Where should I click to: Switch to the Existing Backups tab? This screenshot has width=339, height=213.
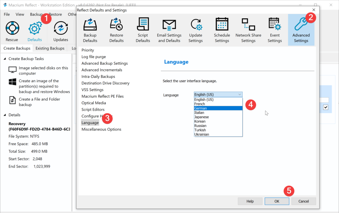pyautogui.click(x=50, y=48)
